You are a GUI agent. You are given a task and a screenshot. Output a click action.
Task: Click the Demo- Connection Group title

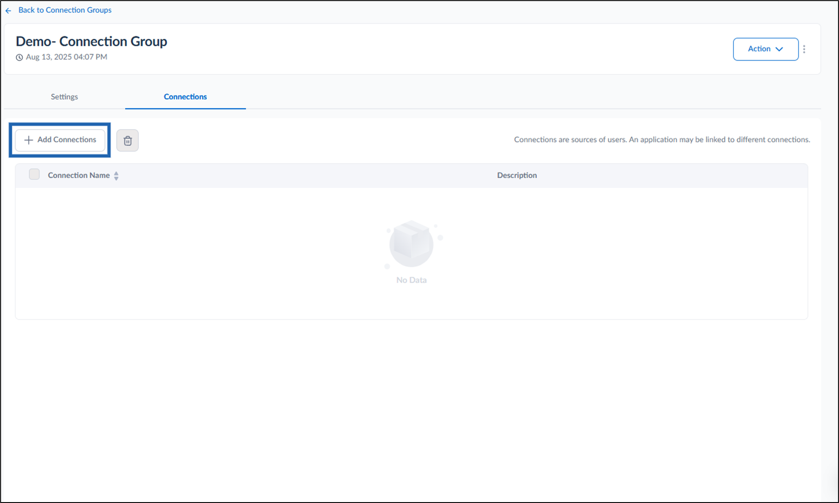pos(91,41)
